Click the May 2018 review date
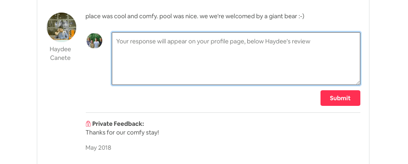The width and height of the screenshot is (408, 164). click(x=98, y=148)
